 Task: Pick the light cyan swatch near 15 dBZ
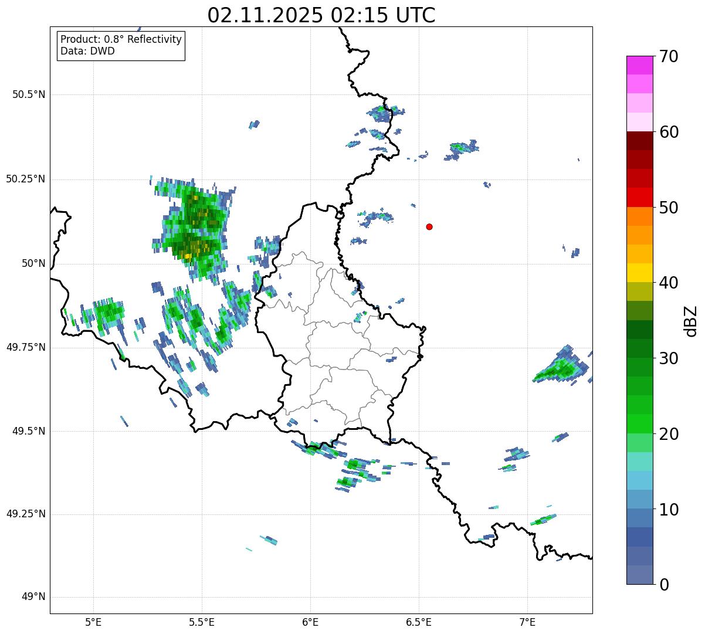pyautogui.click(x=639, y=462)
